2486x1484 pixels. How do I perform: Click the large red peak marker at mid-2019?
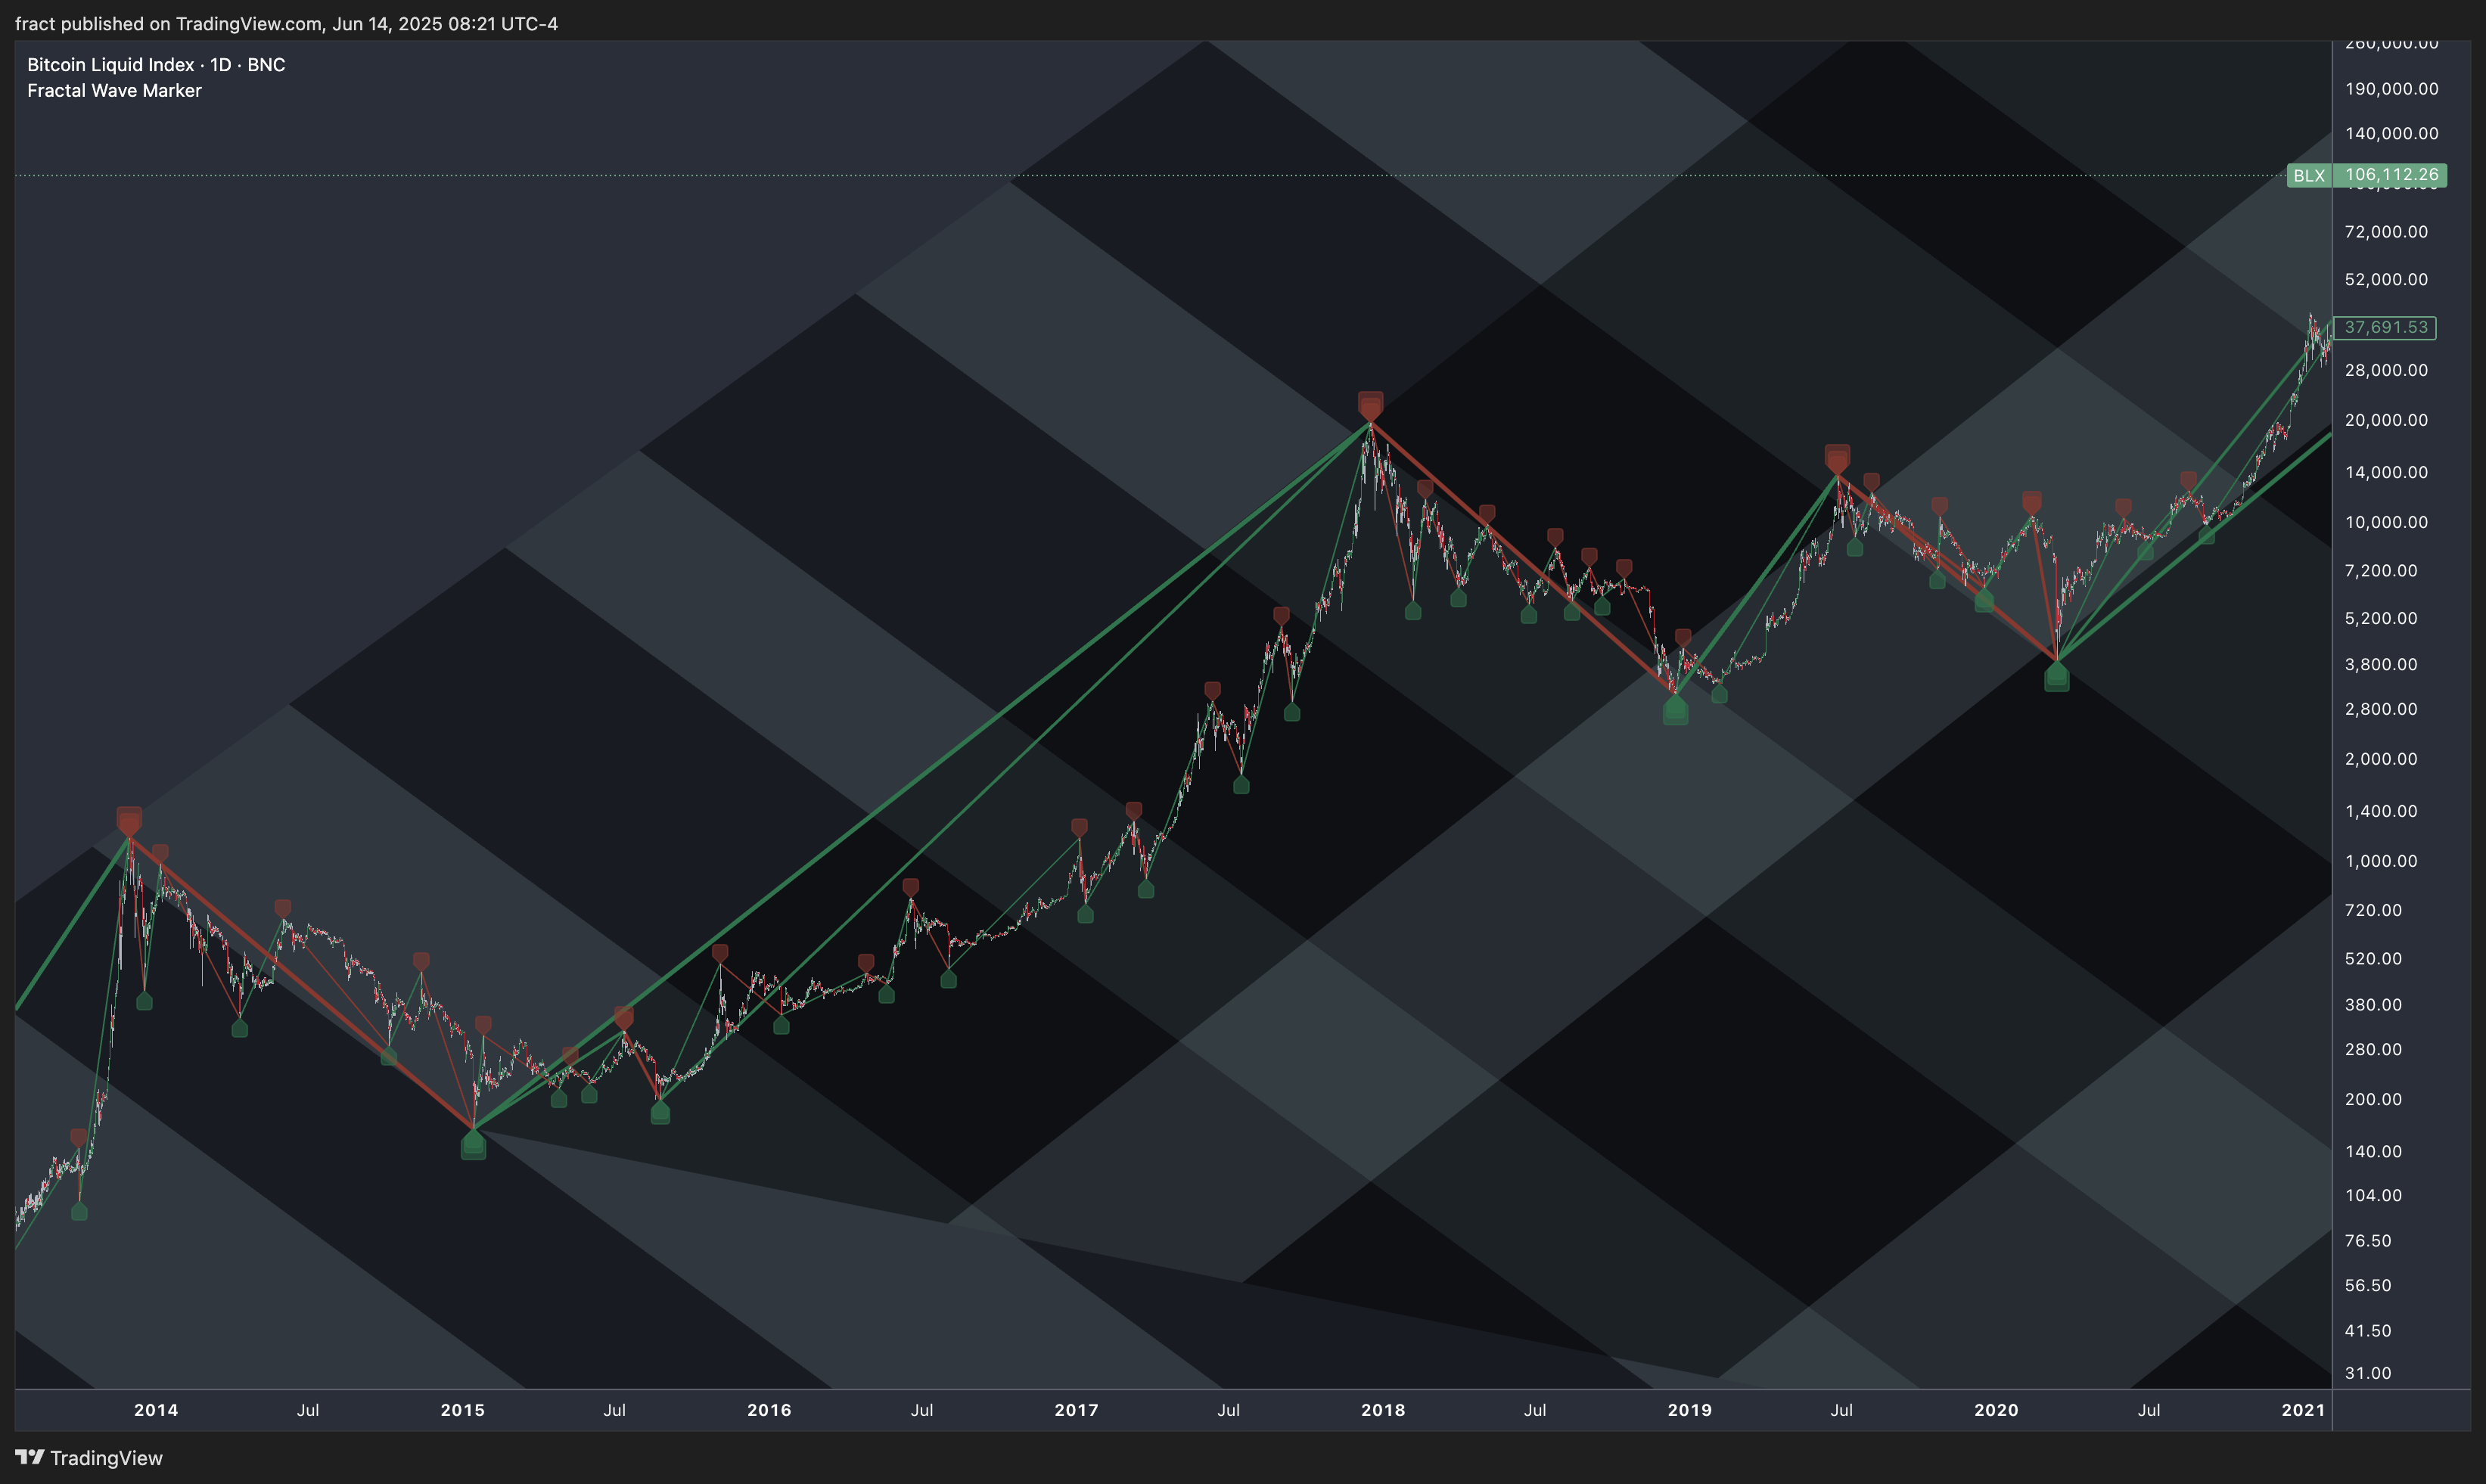(1837, 459)
